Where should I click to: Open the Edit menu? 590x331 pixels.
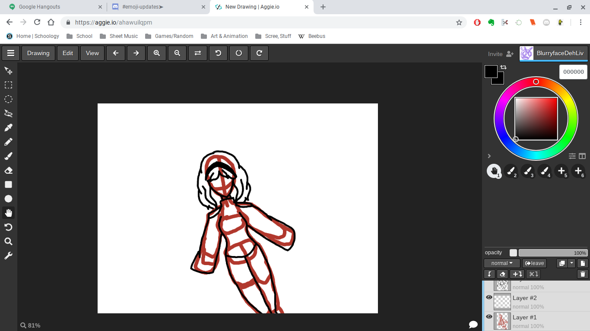tap(68, 53)
